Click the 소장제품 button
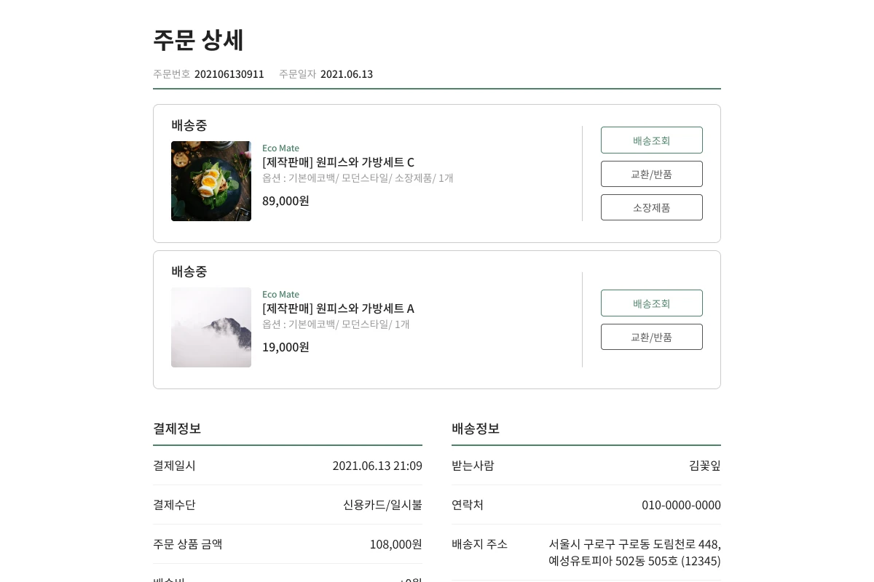 (x=651, y=207)
